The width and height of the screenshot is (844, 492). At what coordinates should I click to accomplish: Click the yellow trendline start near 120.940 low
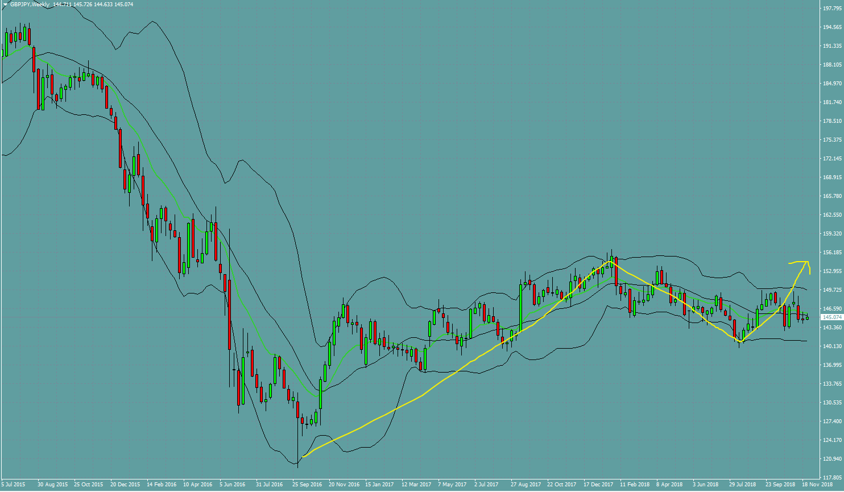click(304, 456)
